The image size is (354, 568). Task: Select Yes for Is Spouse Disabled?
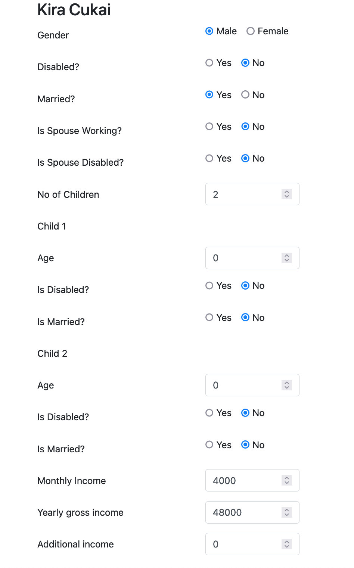click(209, 159)
